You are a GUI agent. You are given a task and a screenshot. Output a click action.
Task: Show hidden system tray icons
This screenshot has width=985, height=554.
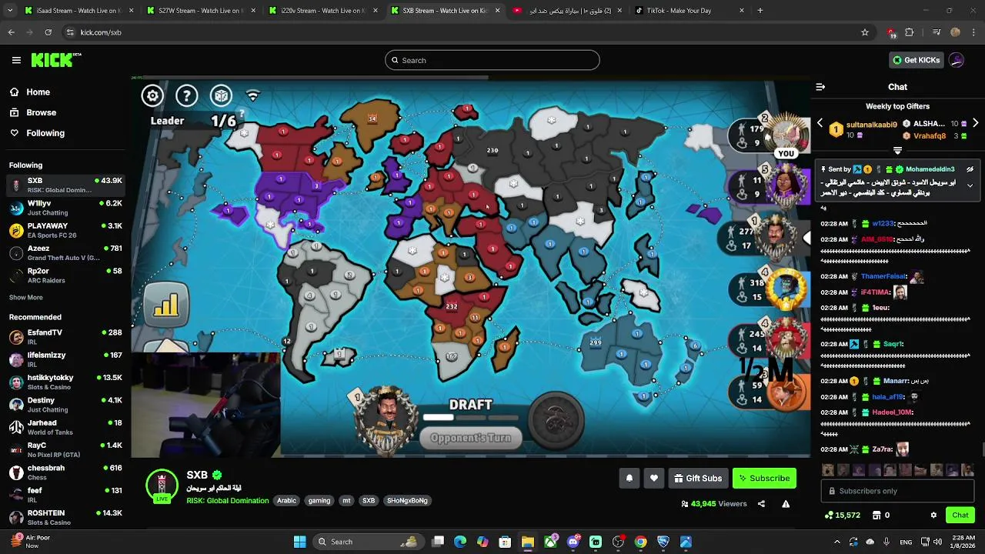[x=837, y=542]
